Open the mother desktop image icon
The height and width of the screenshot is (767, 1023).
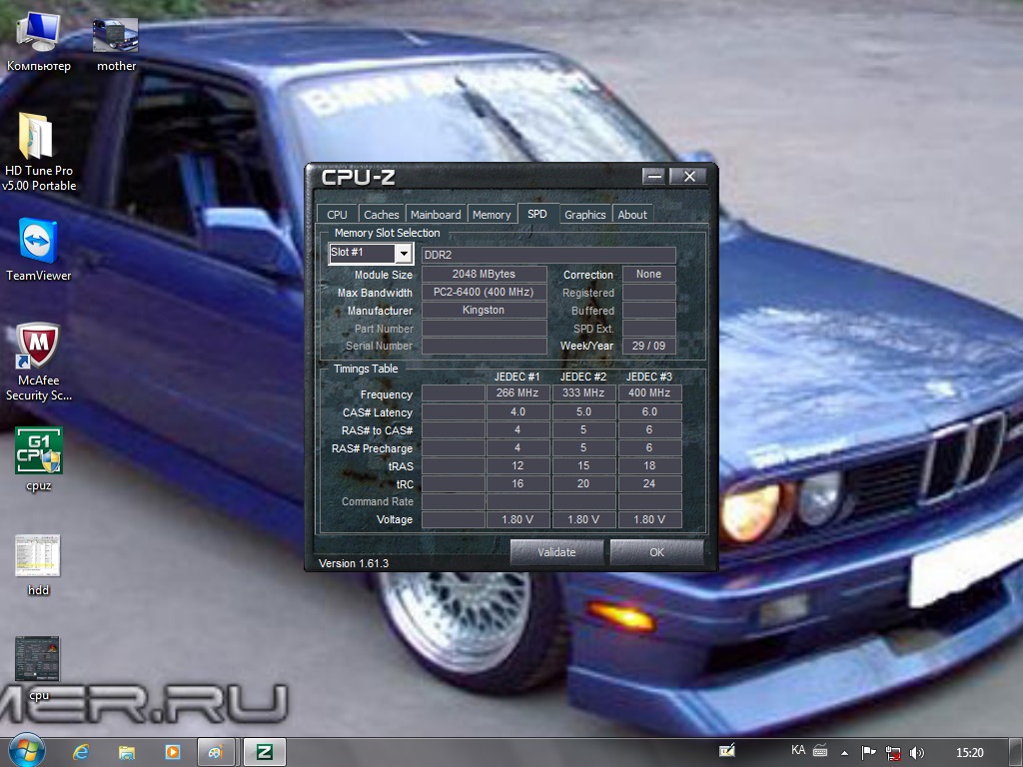coord(116,43)
